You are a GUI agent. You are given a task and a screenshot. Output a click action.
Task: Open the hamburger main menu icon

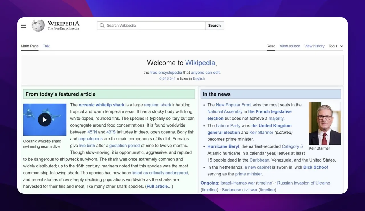24,26
